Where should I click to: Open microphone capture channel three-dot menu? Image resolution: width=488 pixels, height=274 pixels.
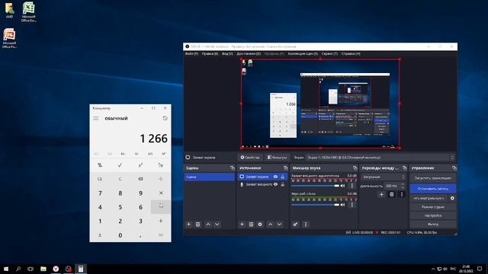pyautogui.click(x=352, y=186)
